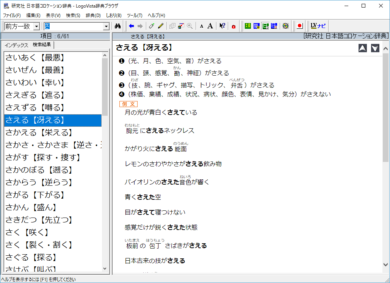Select さく【裂く・割く】 in the results list
The height and width of the screenshot is (283, 390).
[53, 245]
